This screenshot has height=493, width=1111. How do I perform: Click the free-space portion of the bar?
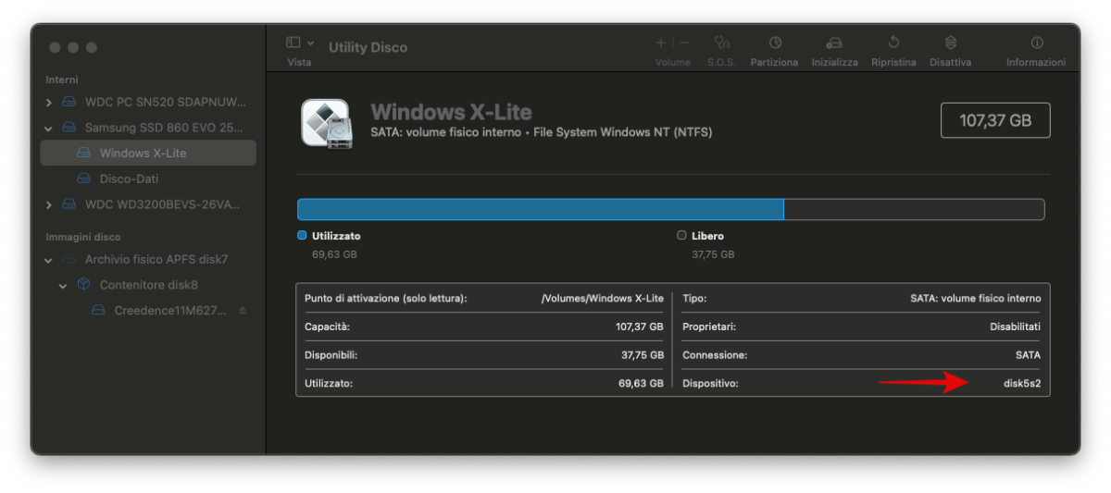click(914, 209)
